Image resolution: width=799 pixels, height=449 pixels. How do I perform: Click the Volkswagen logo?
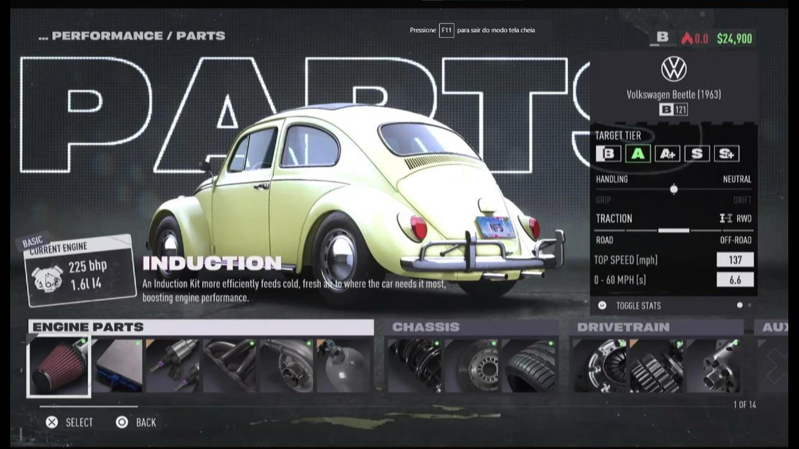pyautogui.click(x=673, y=69)
